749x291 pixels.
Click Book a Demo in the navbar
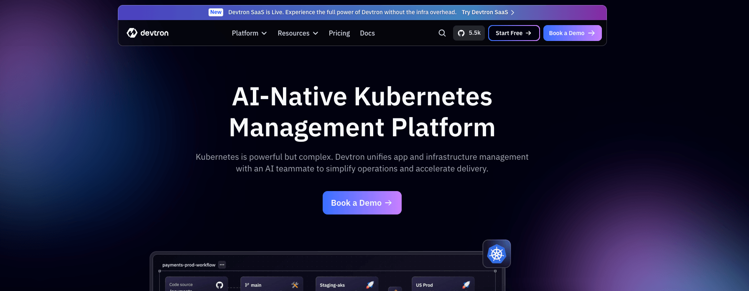point(573,33)
